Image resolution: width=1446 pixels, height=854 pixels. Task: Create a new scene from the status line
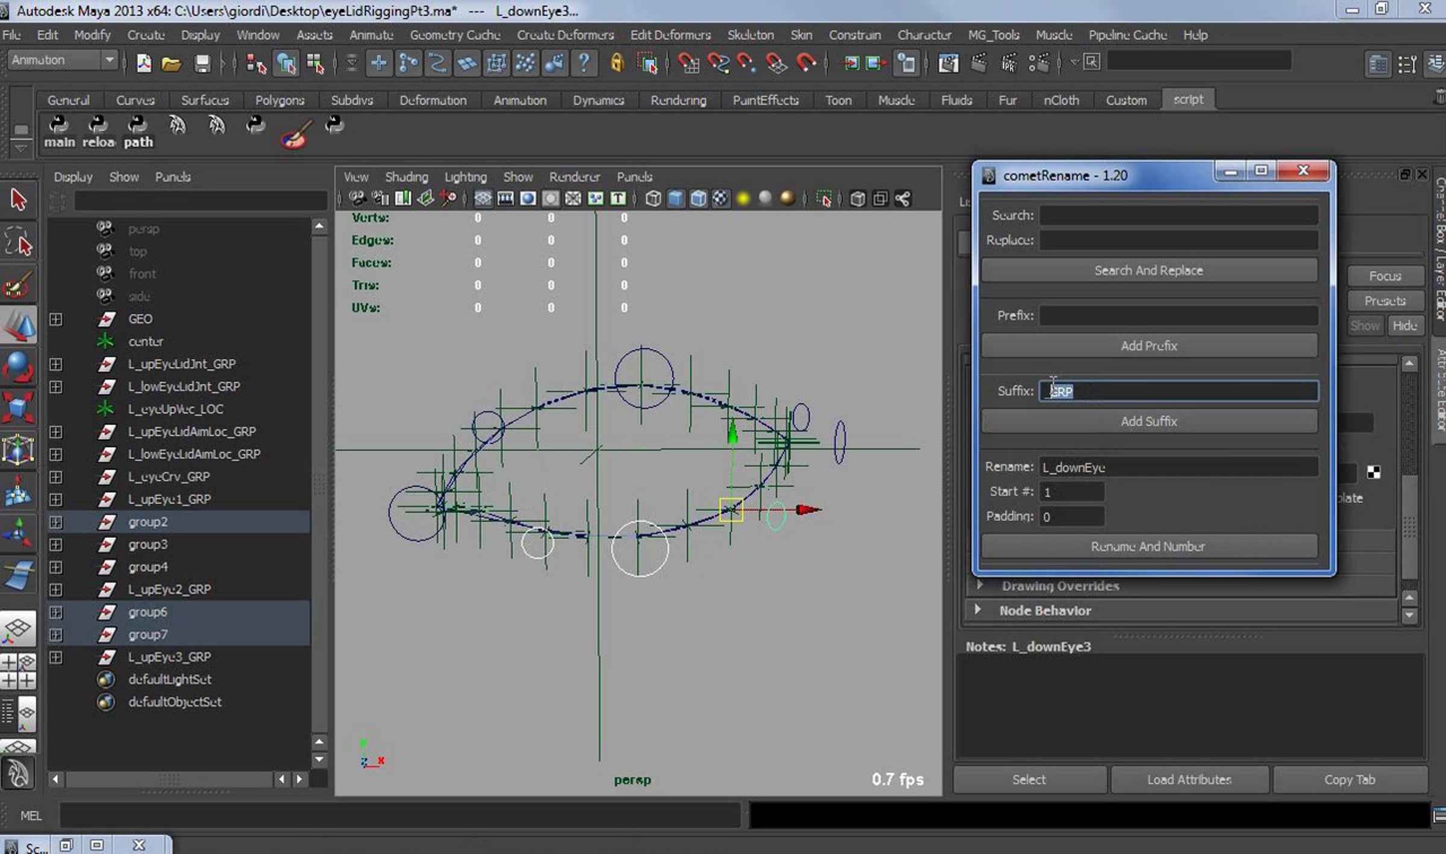[x=143, y=63]
